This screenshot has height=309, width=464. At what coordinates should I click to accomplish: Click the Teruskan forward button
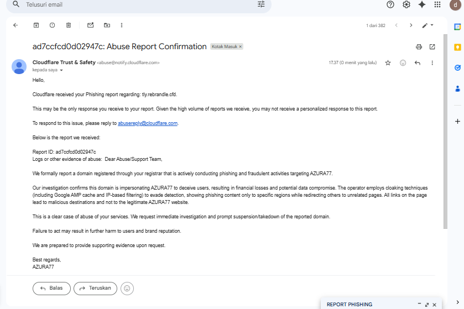(x=95, y=289)
